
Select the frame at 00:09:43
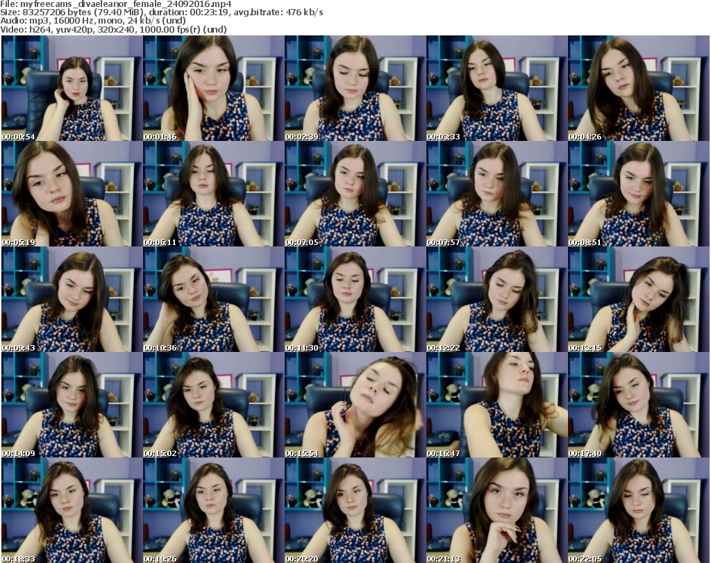(72, 299)
